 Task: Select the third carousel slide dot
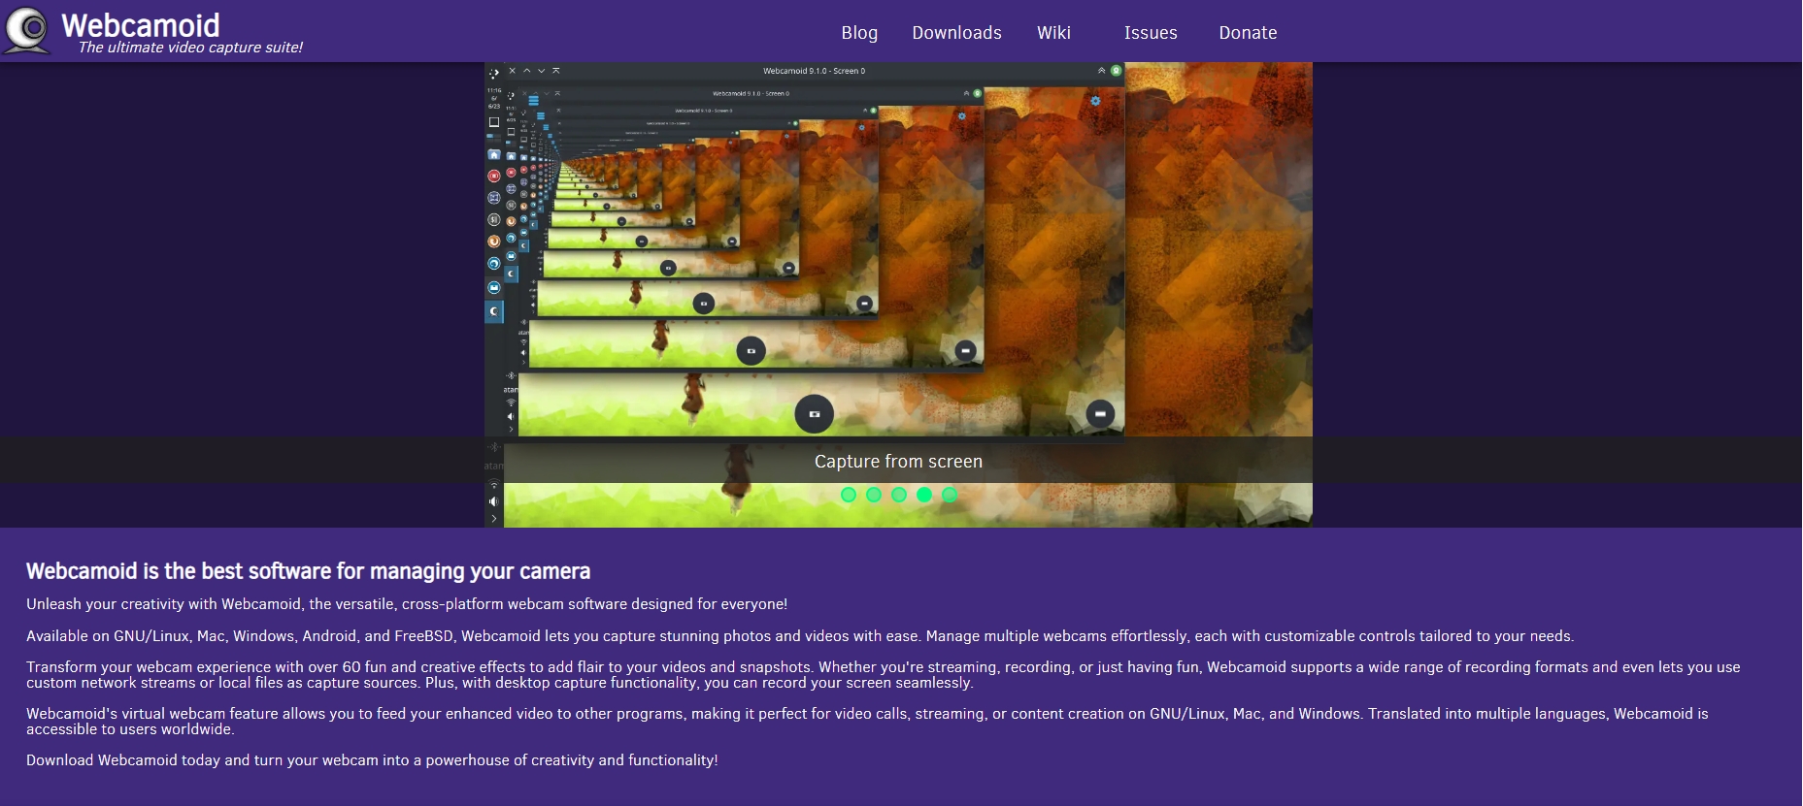[x=899, y=495]
